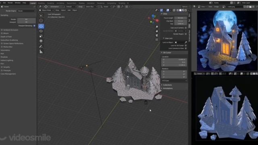The width and height of the screenshot is (258, 145).
Task: Switch main viewport to solid shading
Action: click(180, 10)
